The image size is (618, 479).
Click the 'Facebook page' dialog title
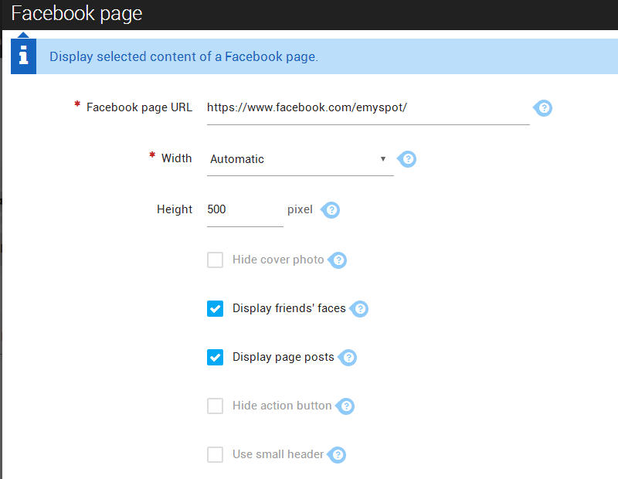(76, 14)
